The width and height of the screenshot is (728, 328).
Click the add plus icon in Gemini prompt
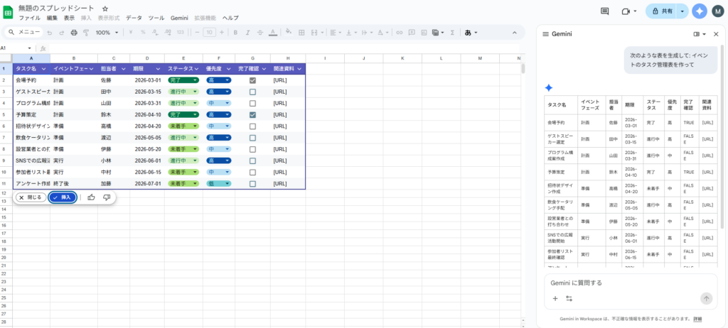[x=555, y=298]
